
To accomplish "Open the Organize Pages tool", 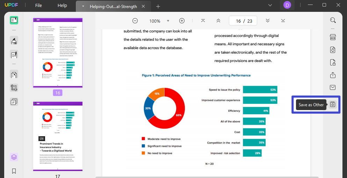I will click(x=14, y=75).
